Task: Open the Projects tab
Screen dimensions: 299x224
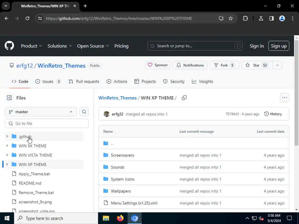Action: pos(145,81)
